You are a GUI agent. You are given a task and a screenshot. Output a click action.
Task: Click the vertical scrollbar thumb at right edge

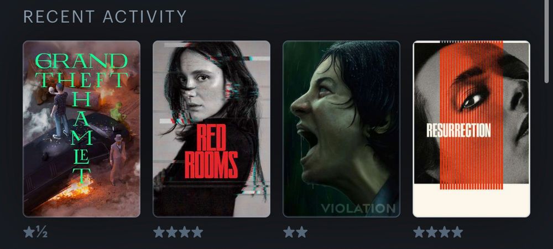tap(547, 41)
